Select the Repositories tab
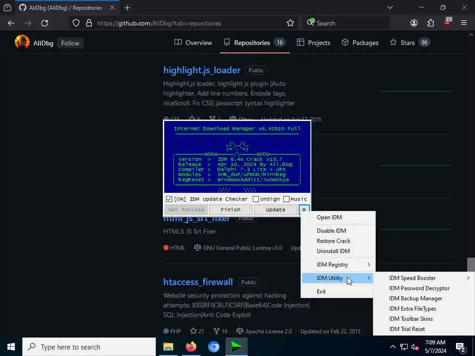This screenshot has height=356, width=475. 255,43
